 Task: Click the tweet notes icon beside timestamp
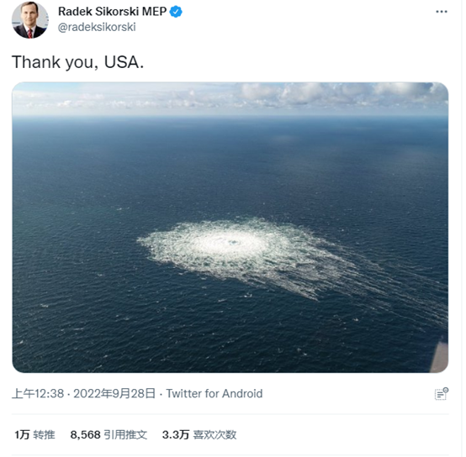point(442,393)
